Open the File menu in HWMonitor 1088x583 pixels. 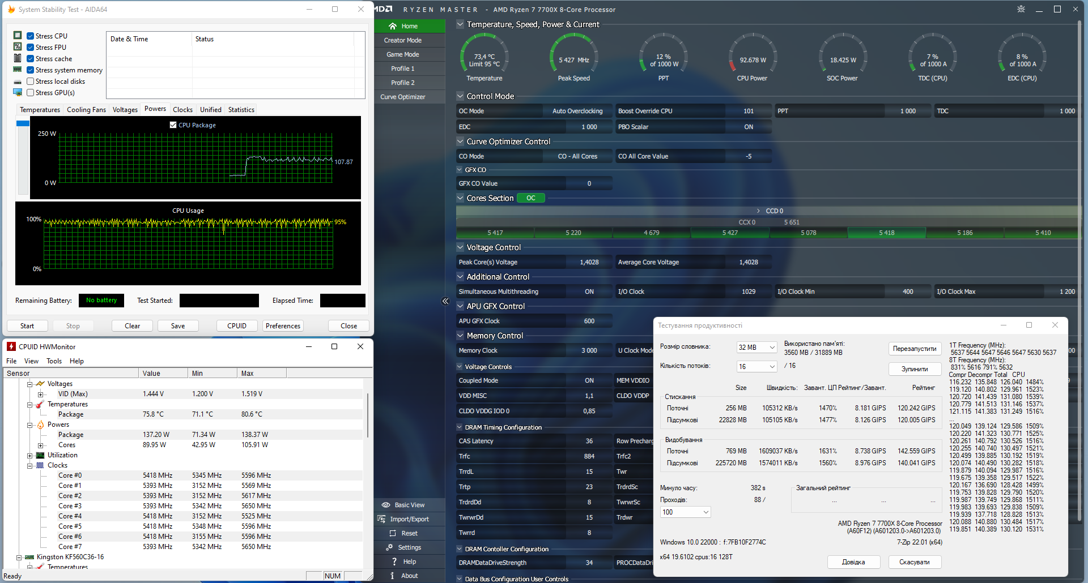pos(11,361)
